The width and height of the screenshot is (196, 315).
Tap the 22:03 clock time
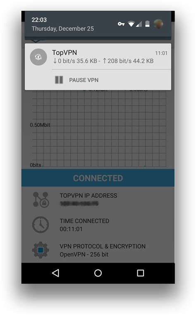click(x=39, y=20)
